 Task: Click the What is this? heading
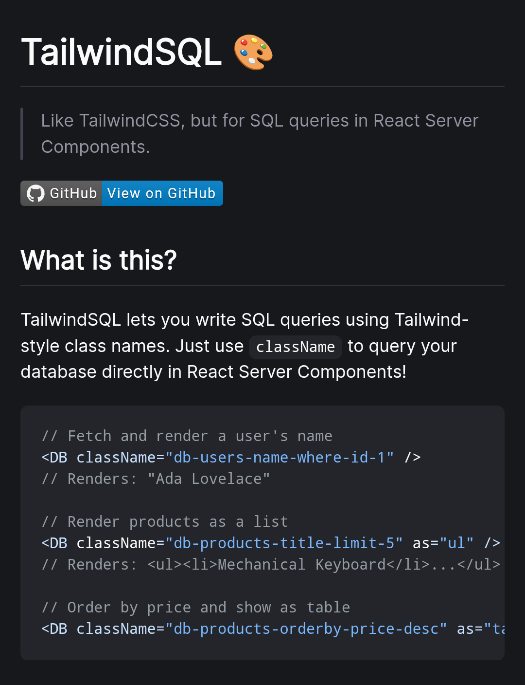99,260
